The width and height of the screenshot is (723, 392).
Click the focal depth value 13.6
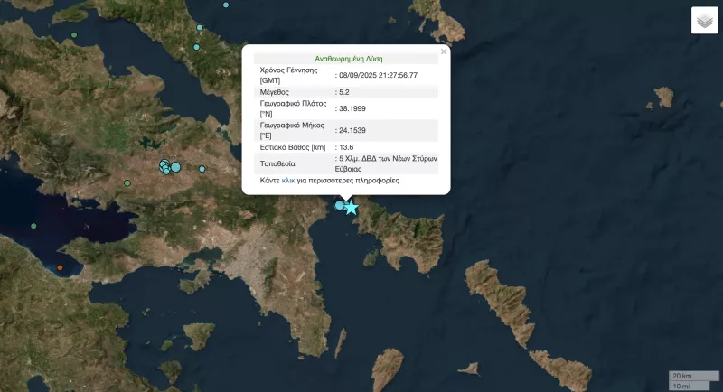pos(346,146)
